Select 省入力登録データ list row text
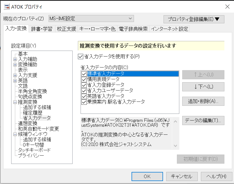This screenshot has width=234, height=184. pos(106,85)
